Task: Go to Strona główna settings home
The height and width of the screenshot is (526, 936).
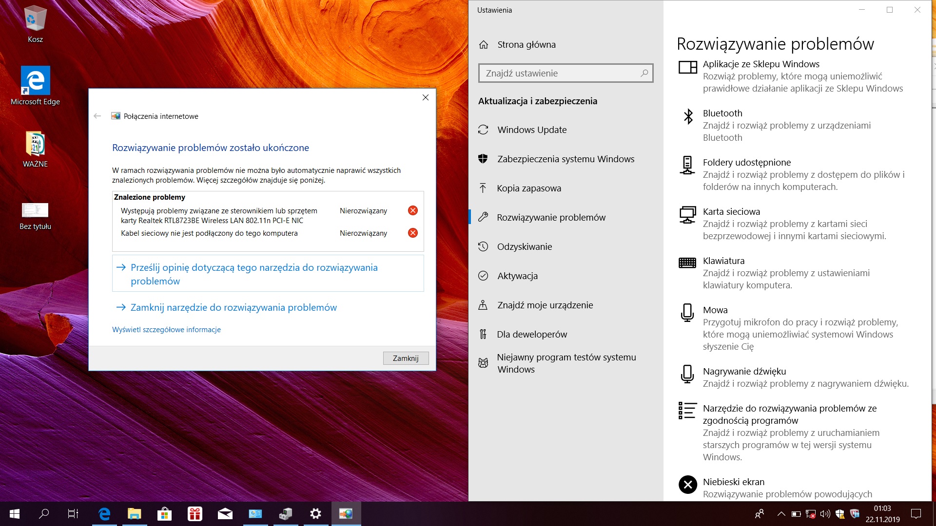Action: coord(526,44)
